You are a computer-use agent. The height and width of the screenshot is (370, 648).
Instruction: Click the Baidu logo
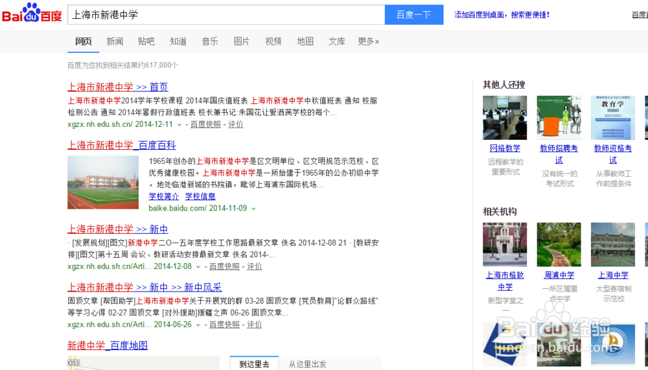(x=32, y=14)
